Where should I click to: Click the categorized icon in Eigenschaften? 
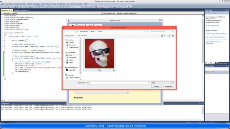[x=207, y=72]
